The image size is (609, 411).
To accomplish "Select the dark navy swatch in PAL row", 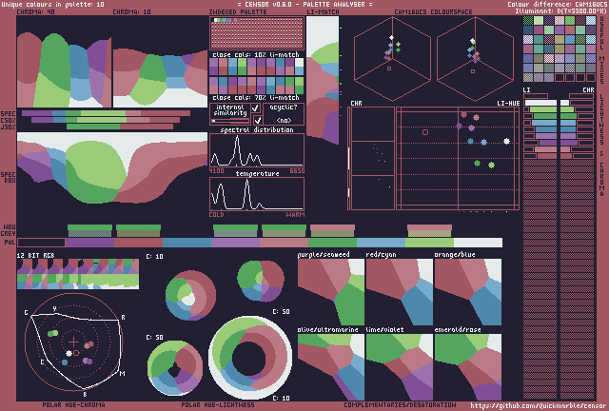I will [41, 243].
